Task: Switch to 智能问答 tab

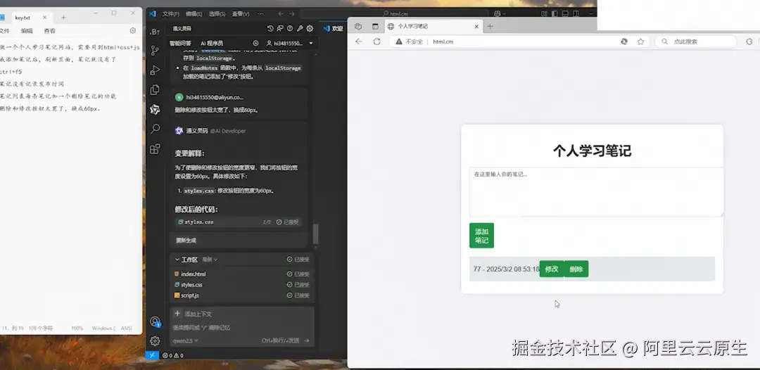Action: [180, 43]
